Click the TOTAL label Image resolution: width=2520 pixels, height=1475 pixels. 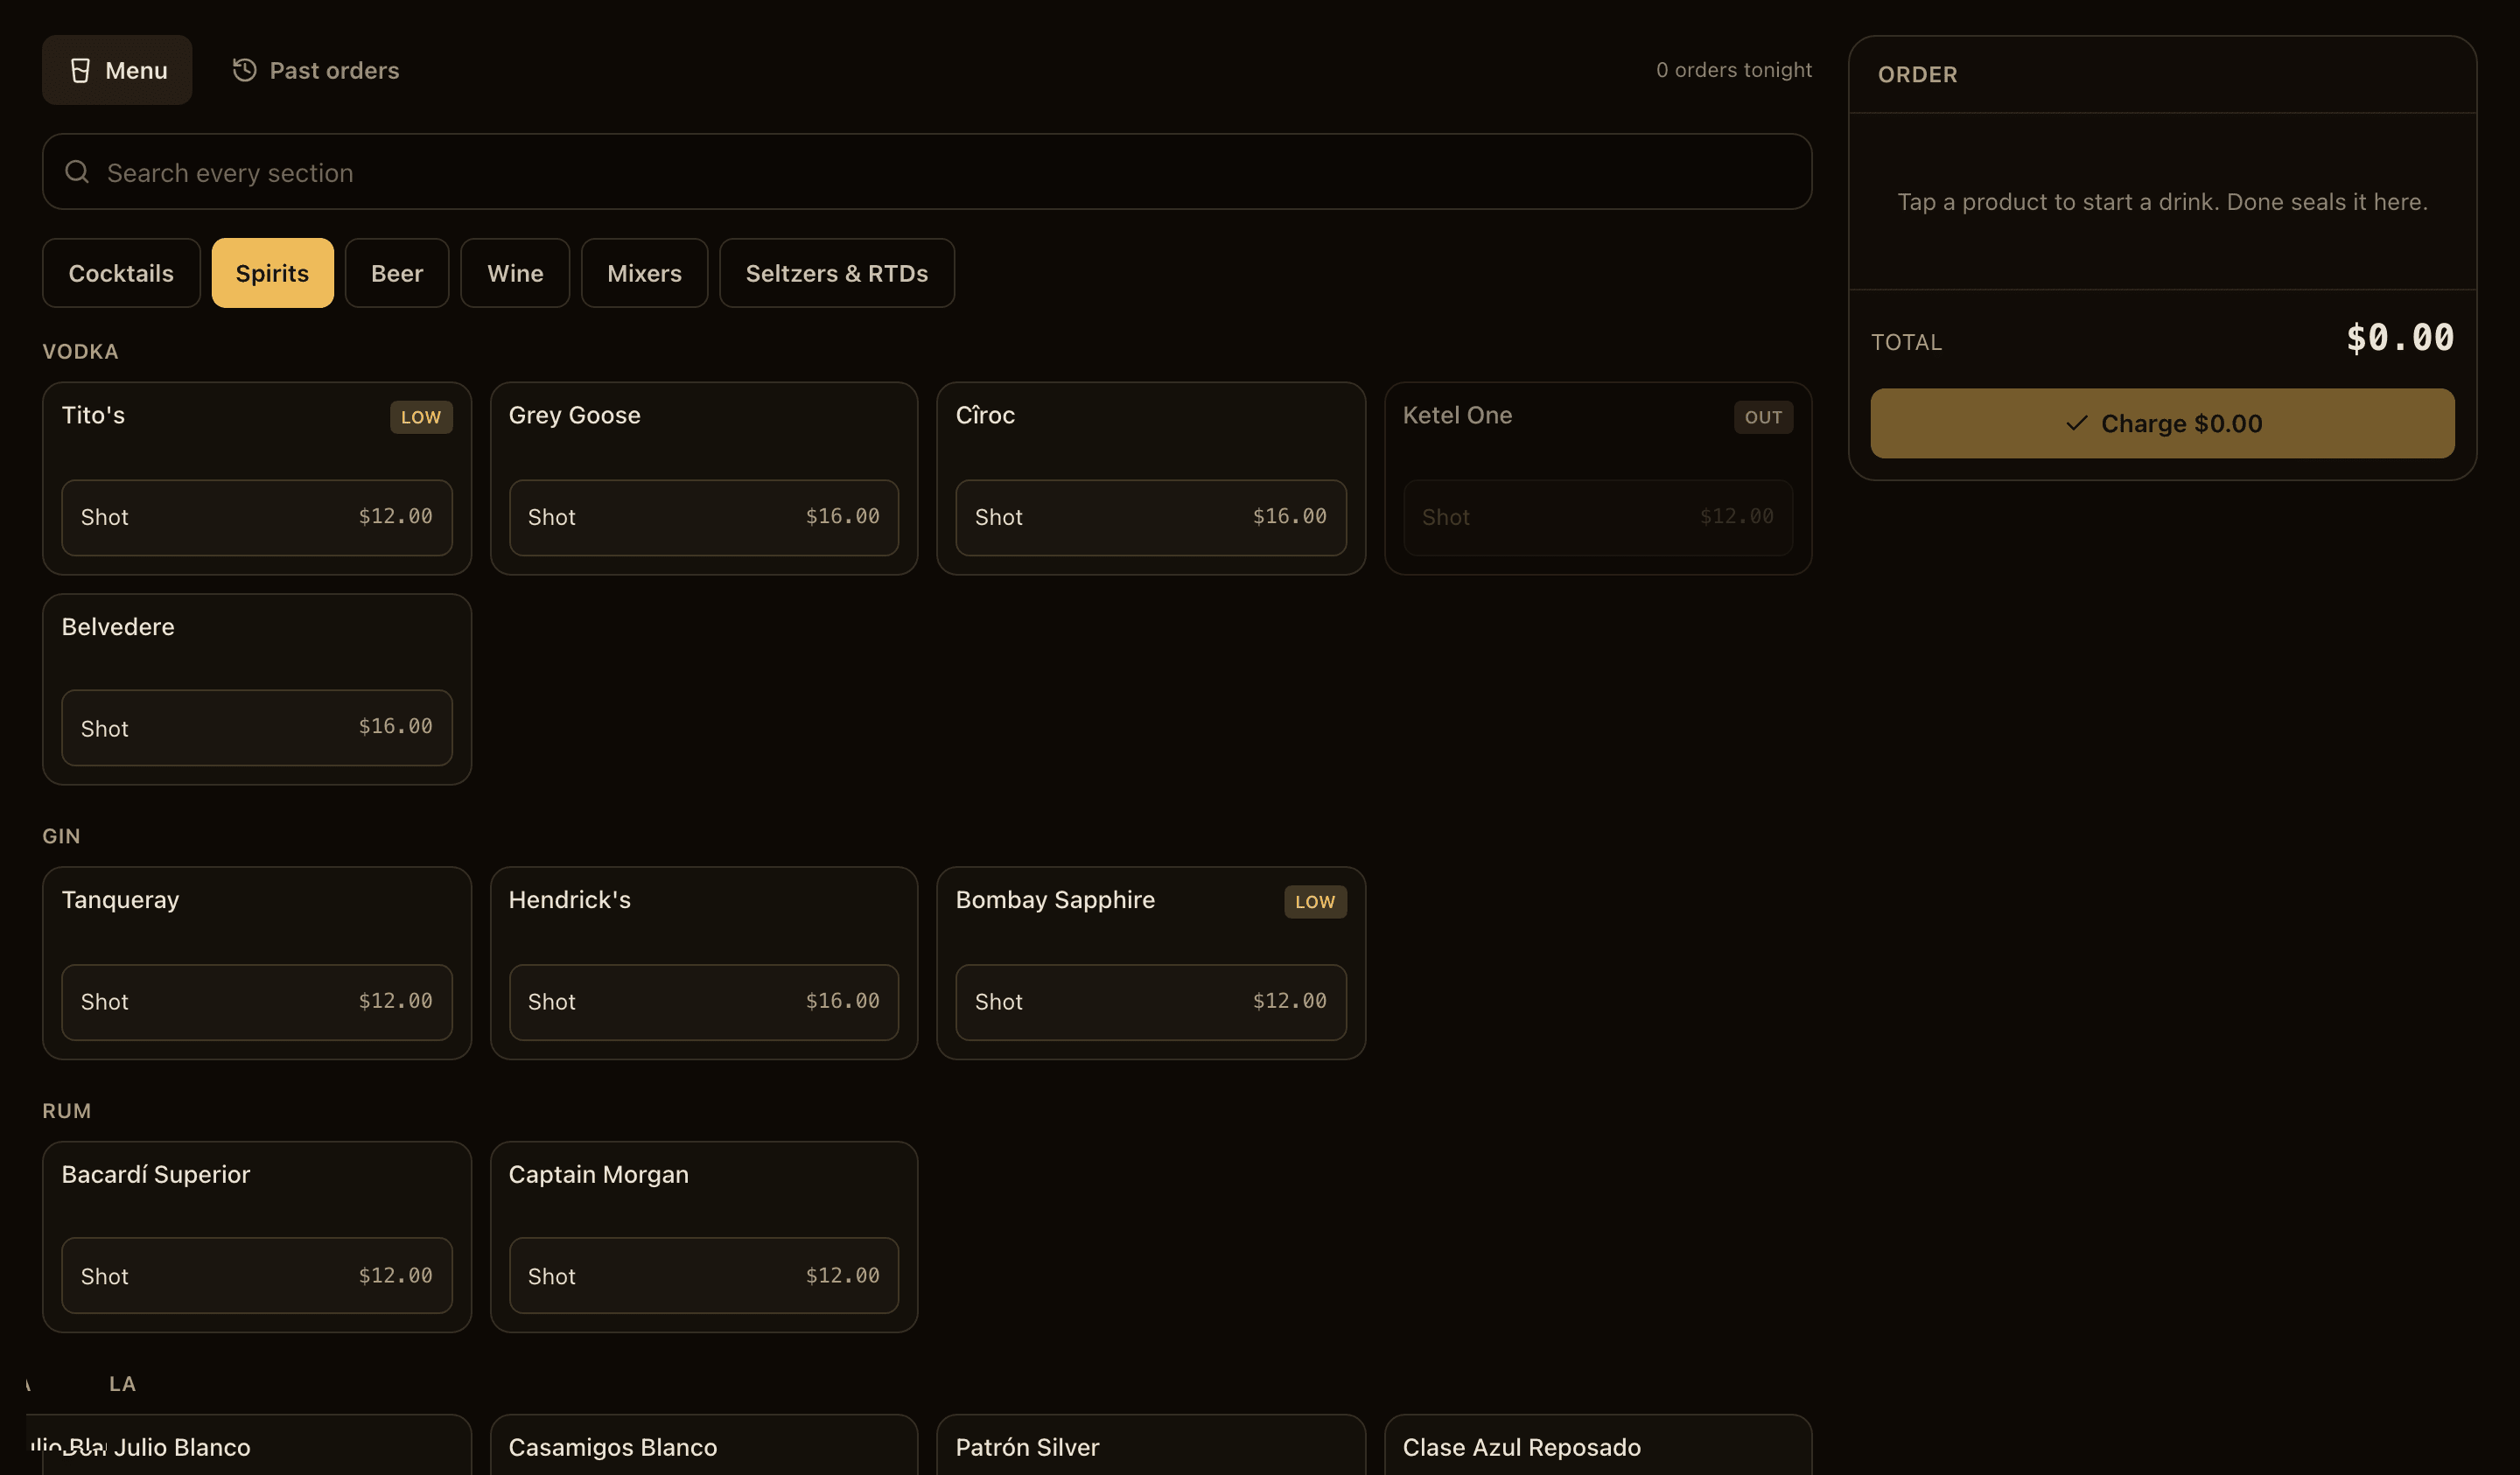click(x=1906, y=342)
